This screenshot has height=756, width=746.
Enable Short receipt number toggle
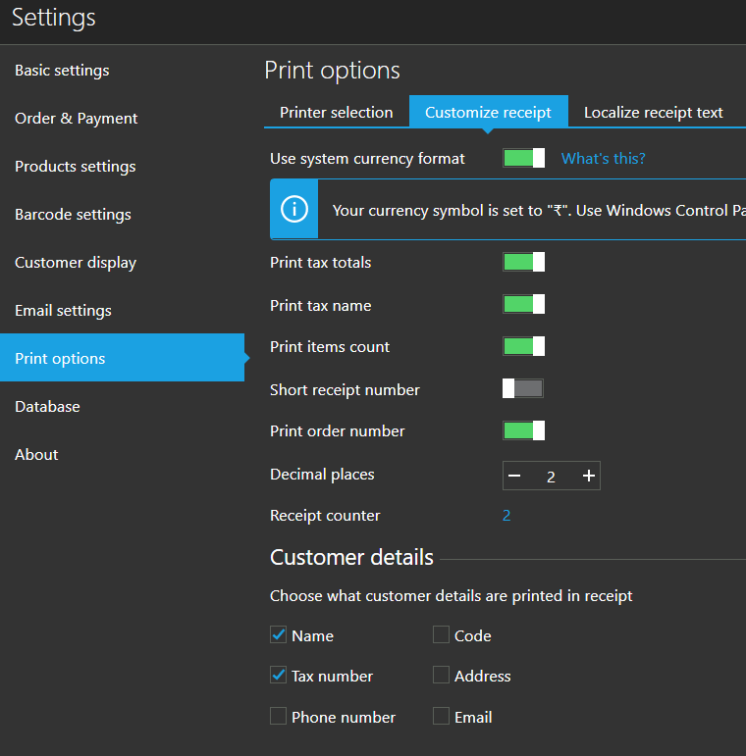523,389
